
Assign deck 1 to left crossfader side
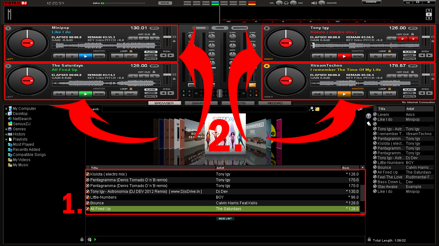pyautogui.click(x=184, y=91)
